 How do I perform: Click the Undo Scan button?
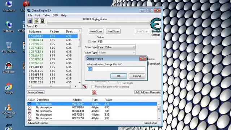(142, 31)
